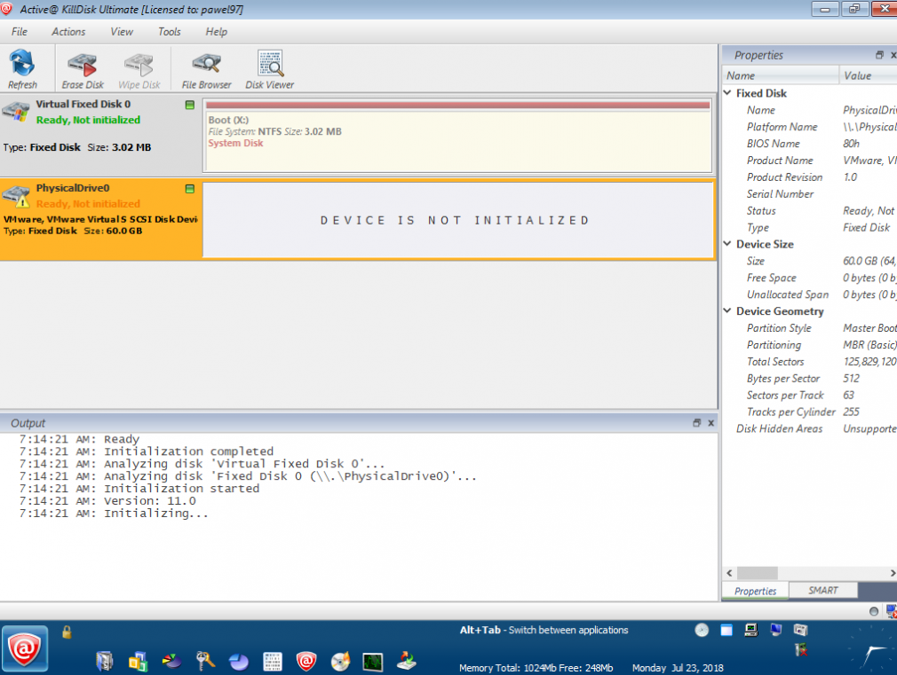Viewport: 897px width, 675px height.
Task: Collapse the Device Size properties group
Action: coord(727,244)
